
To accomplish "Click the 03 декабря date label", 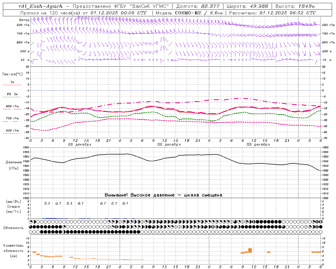I will tap(258, 144).
